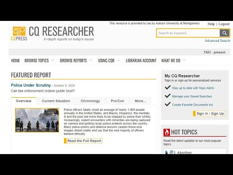Click Read the Full Report button
The width and height of the screenshot is (233, 175).
coord(83,141)
